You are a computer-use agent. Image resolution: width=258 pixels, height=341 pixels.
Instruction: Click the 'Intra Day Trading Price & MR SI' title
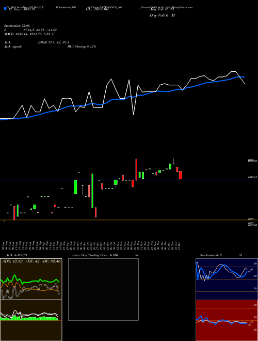pos(105,255)
